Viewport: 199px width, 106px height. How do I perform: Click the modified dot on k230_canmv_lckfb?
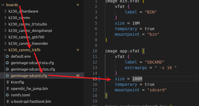click(78, 50)
